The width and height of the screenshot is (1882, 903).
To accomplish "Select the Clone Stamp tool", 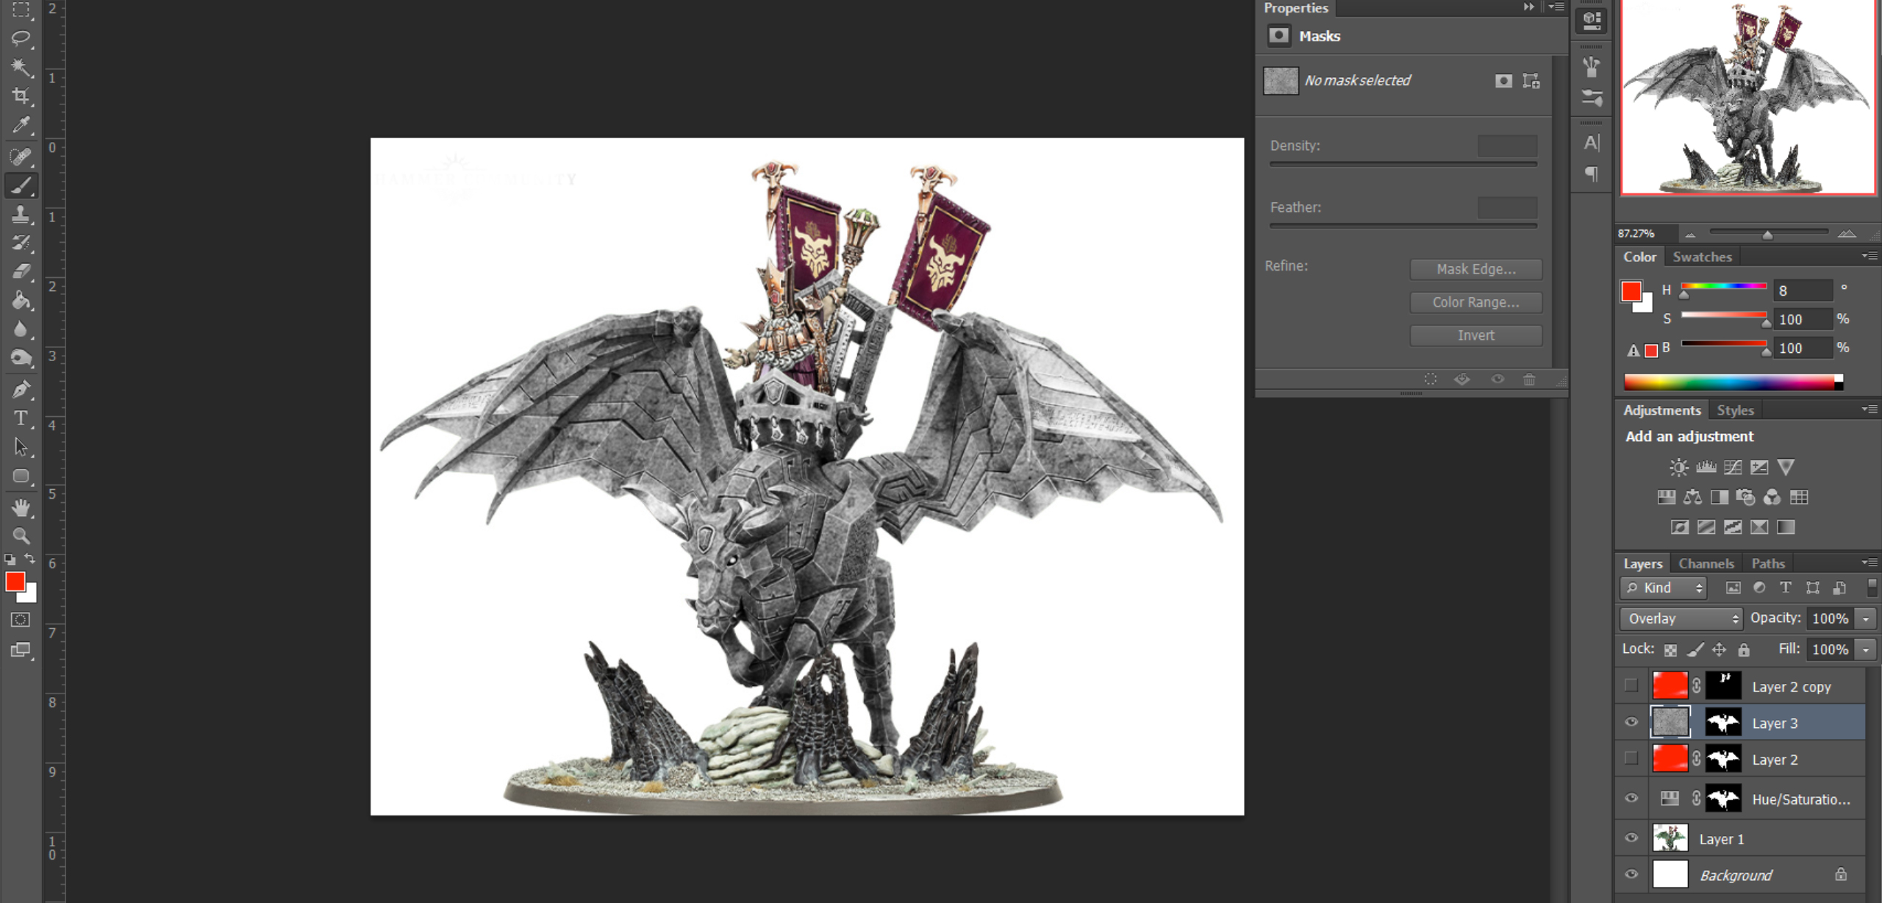I will pyautogui.click(x=21, y=215).
